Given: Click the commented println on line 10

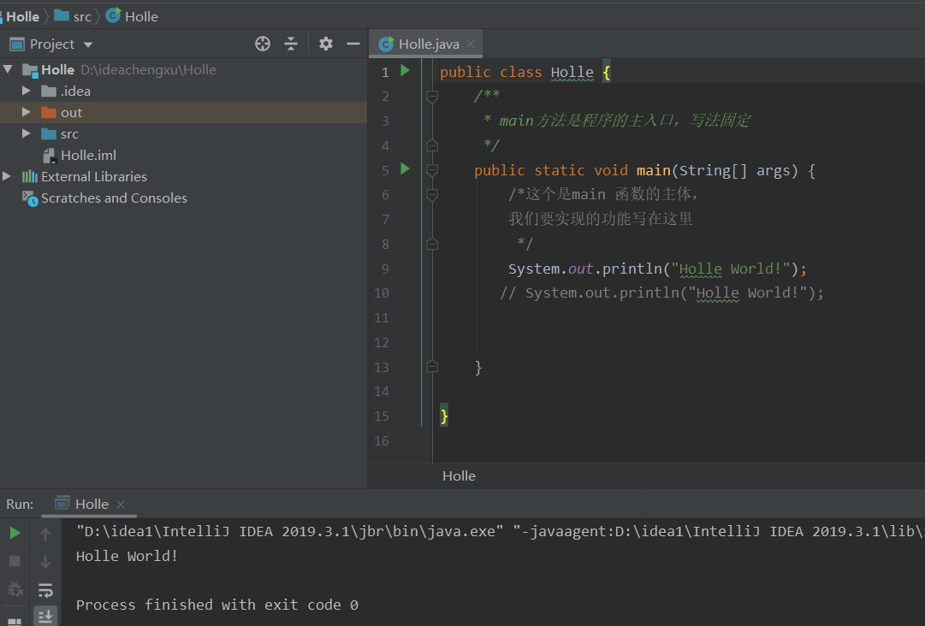Looking at the screenshot, I should [661, 293].
